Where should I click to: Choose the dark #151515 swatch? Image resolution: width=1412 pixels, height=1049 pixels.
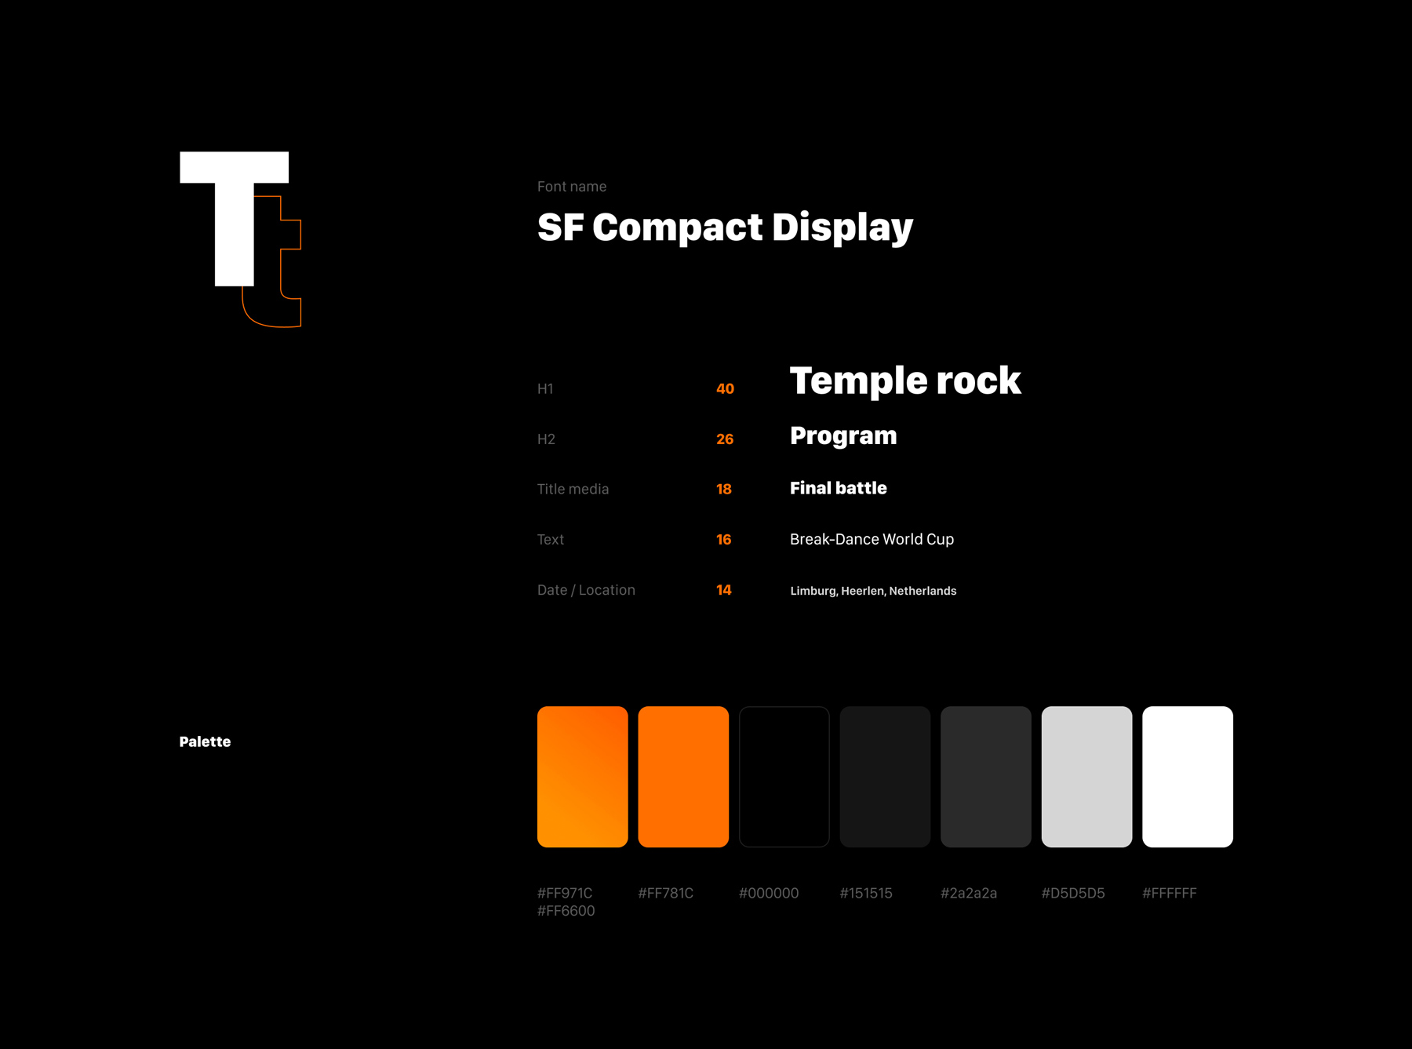click(885, 776)
